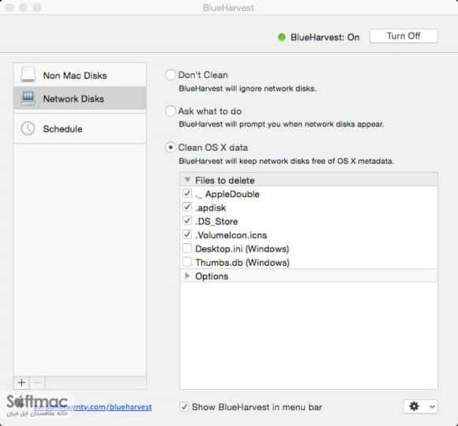Collapse the Files to delete section
Image resolution: width=458 pixels, height=426 pixels.
pyautogui.click(x=187, y=180)
